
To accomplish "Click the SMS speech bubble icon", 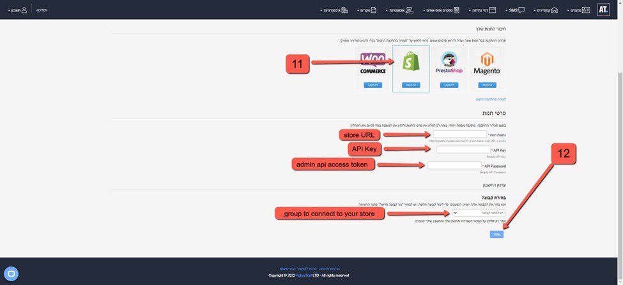I will [x=521, y=10].
